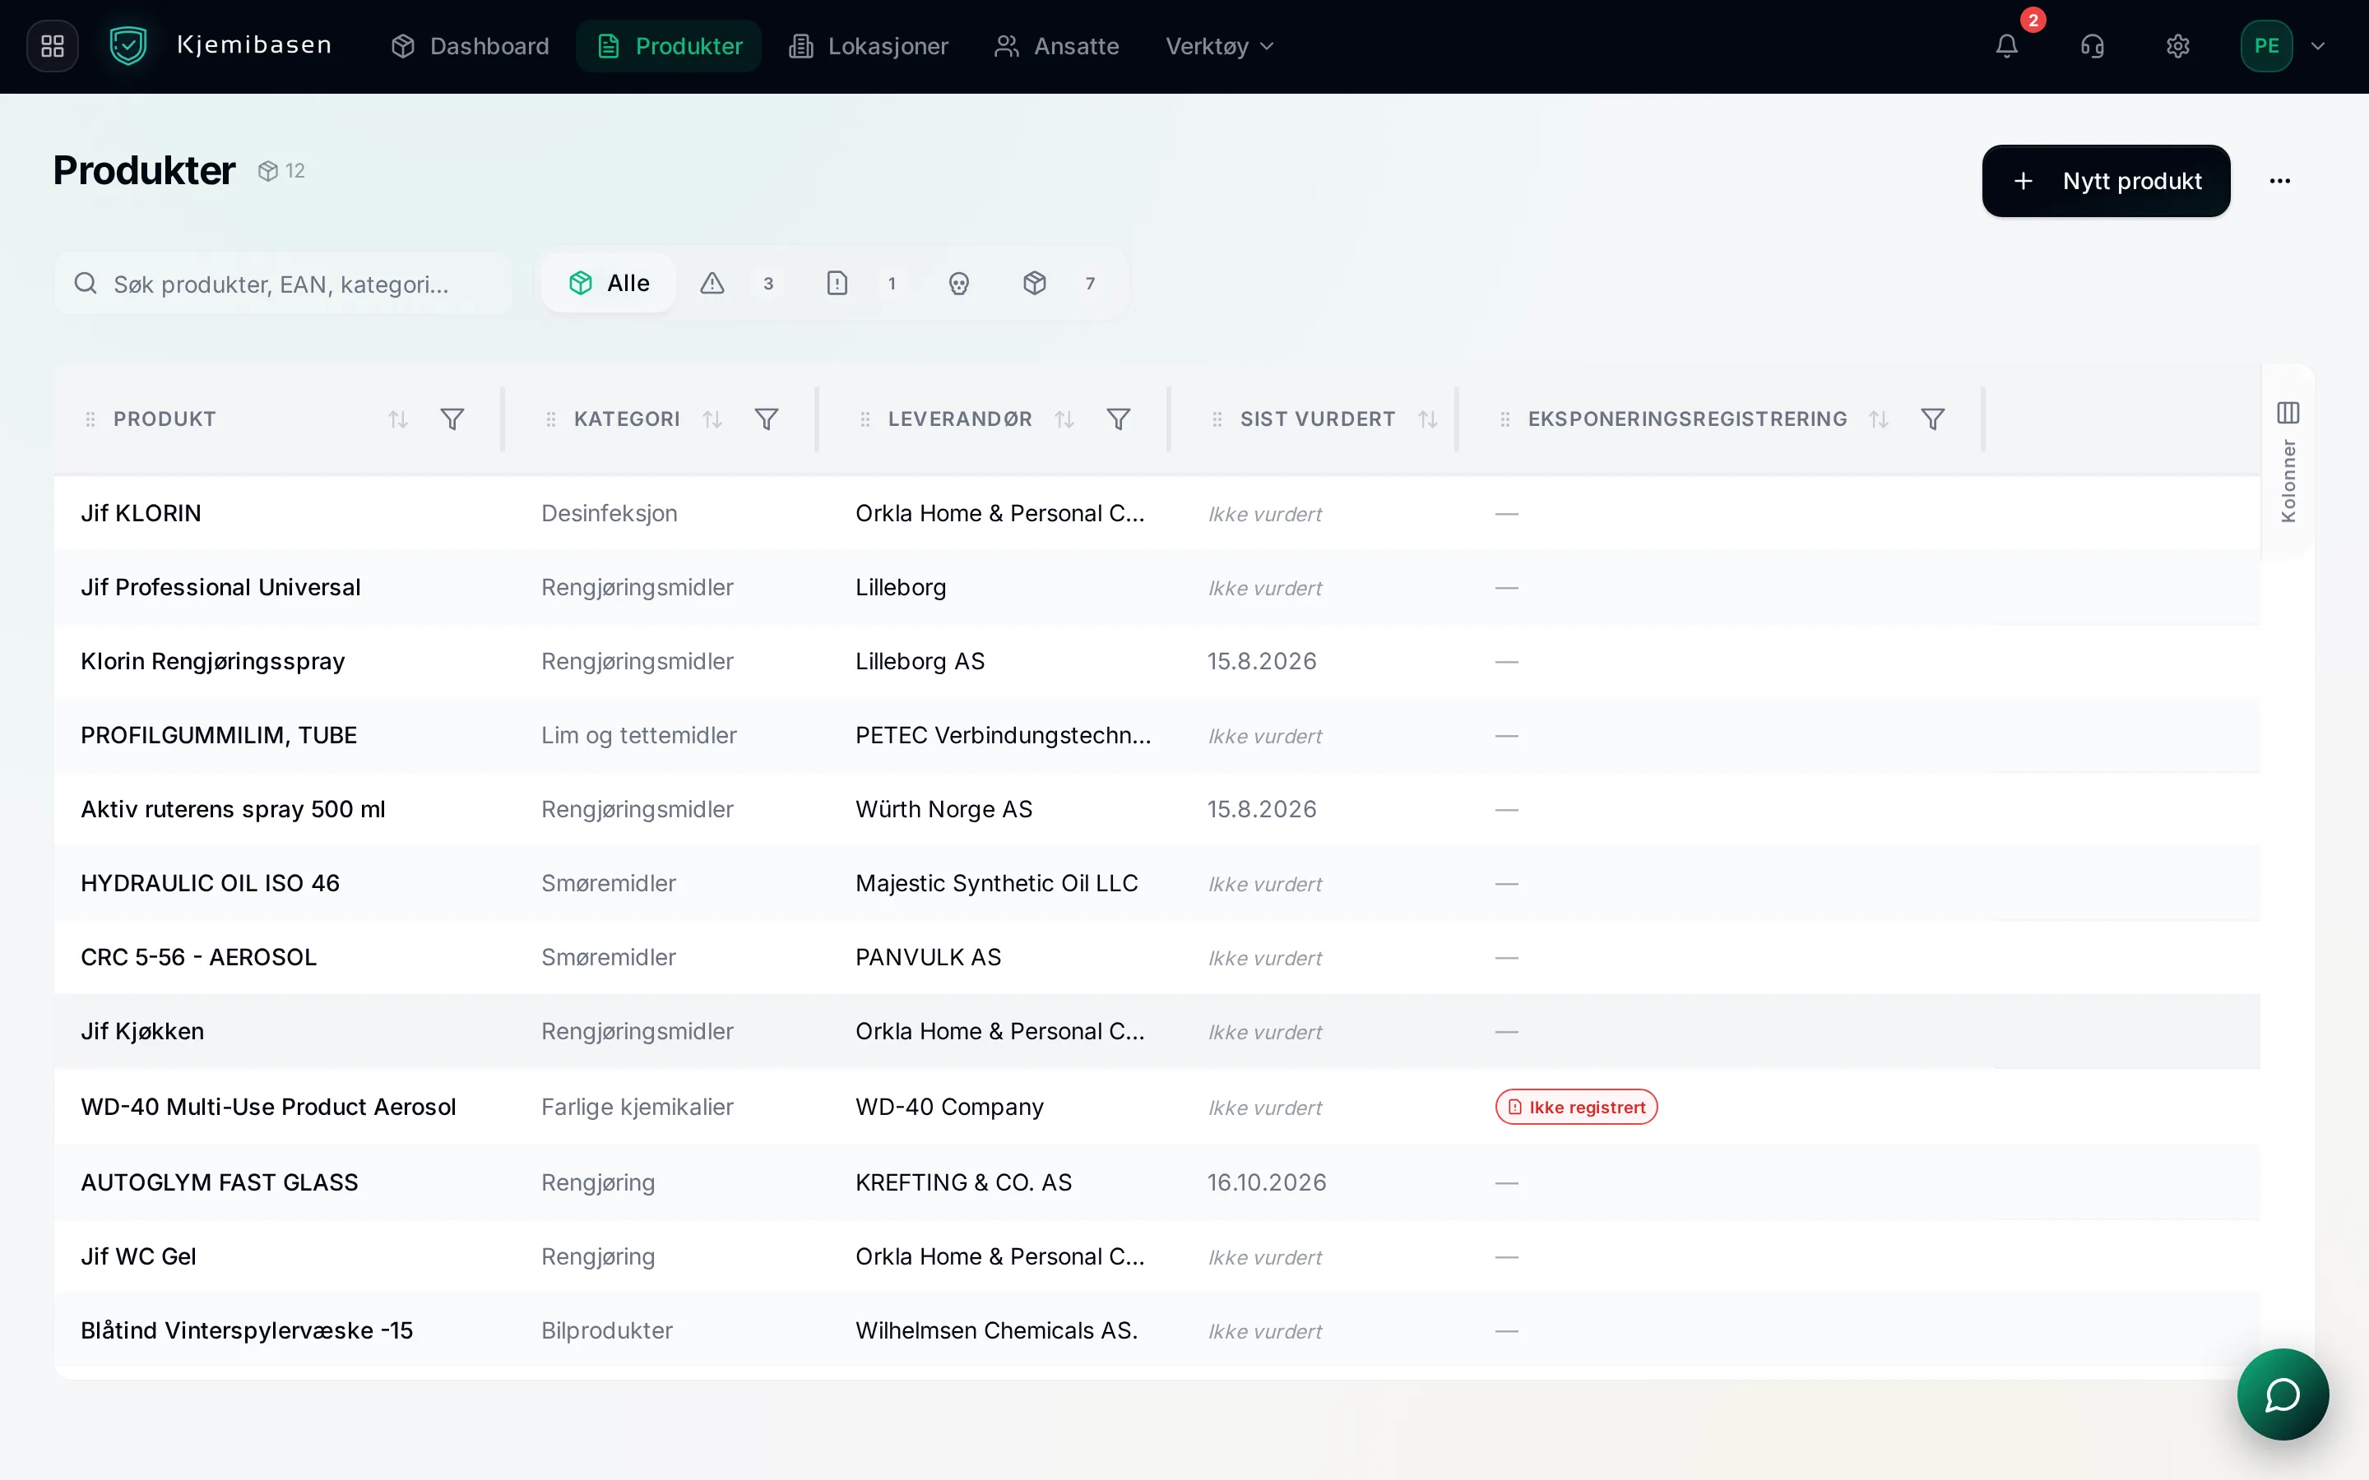Open the app grid launcher icon
The image size is (2369, 1480).
tap(53, 46)
